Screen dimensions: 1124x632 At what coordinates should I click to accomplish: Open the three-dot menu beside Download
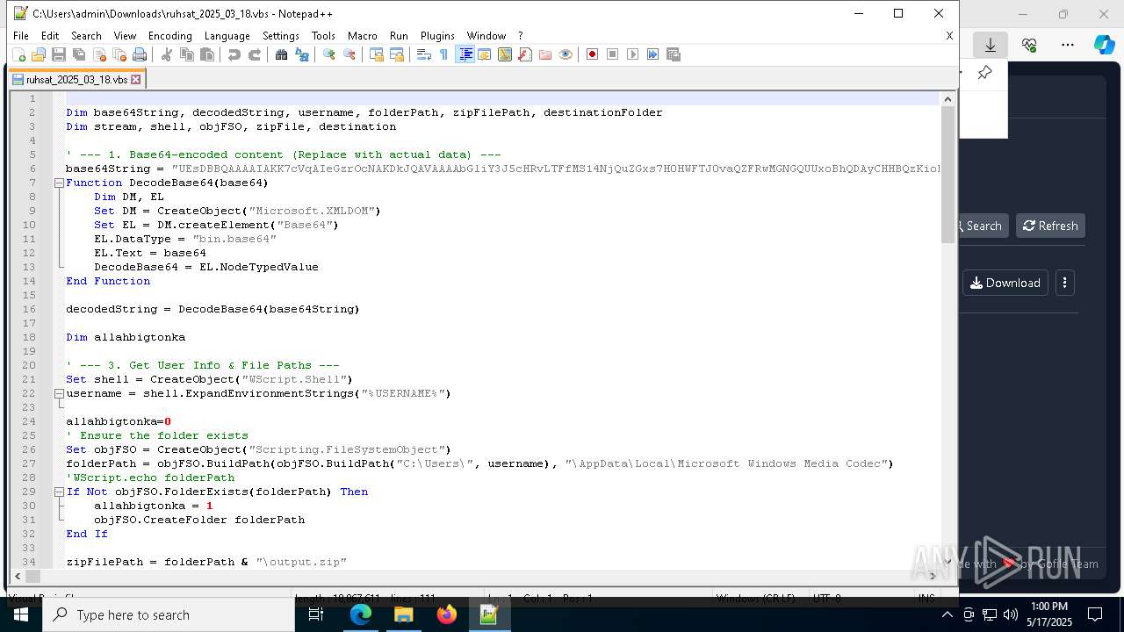click(x=1064, y=283)
